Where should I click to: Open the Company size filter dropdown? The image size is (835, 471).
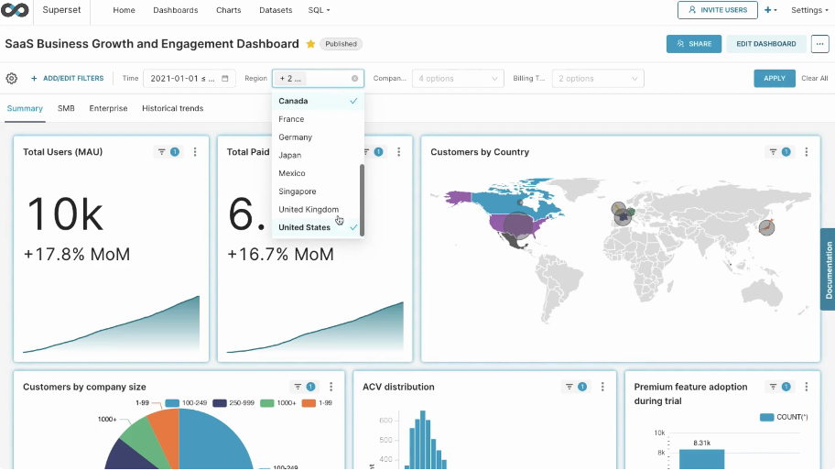click(x=457, y=79)
